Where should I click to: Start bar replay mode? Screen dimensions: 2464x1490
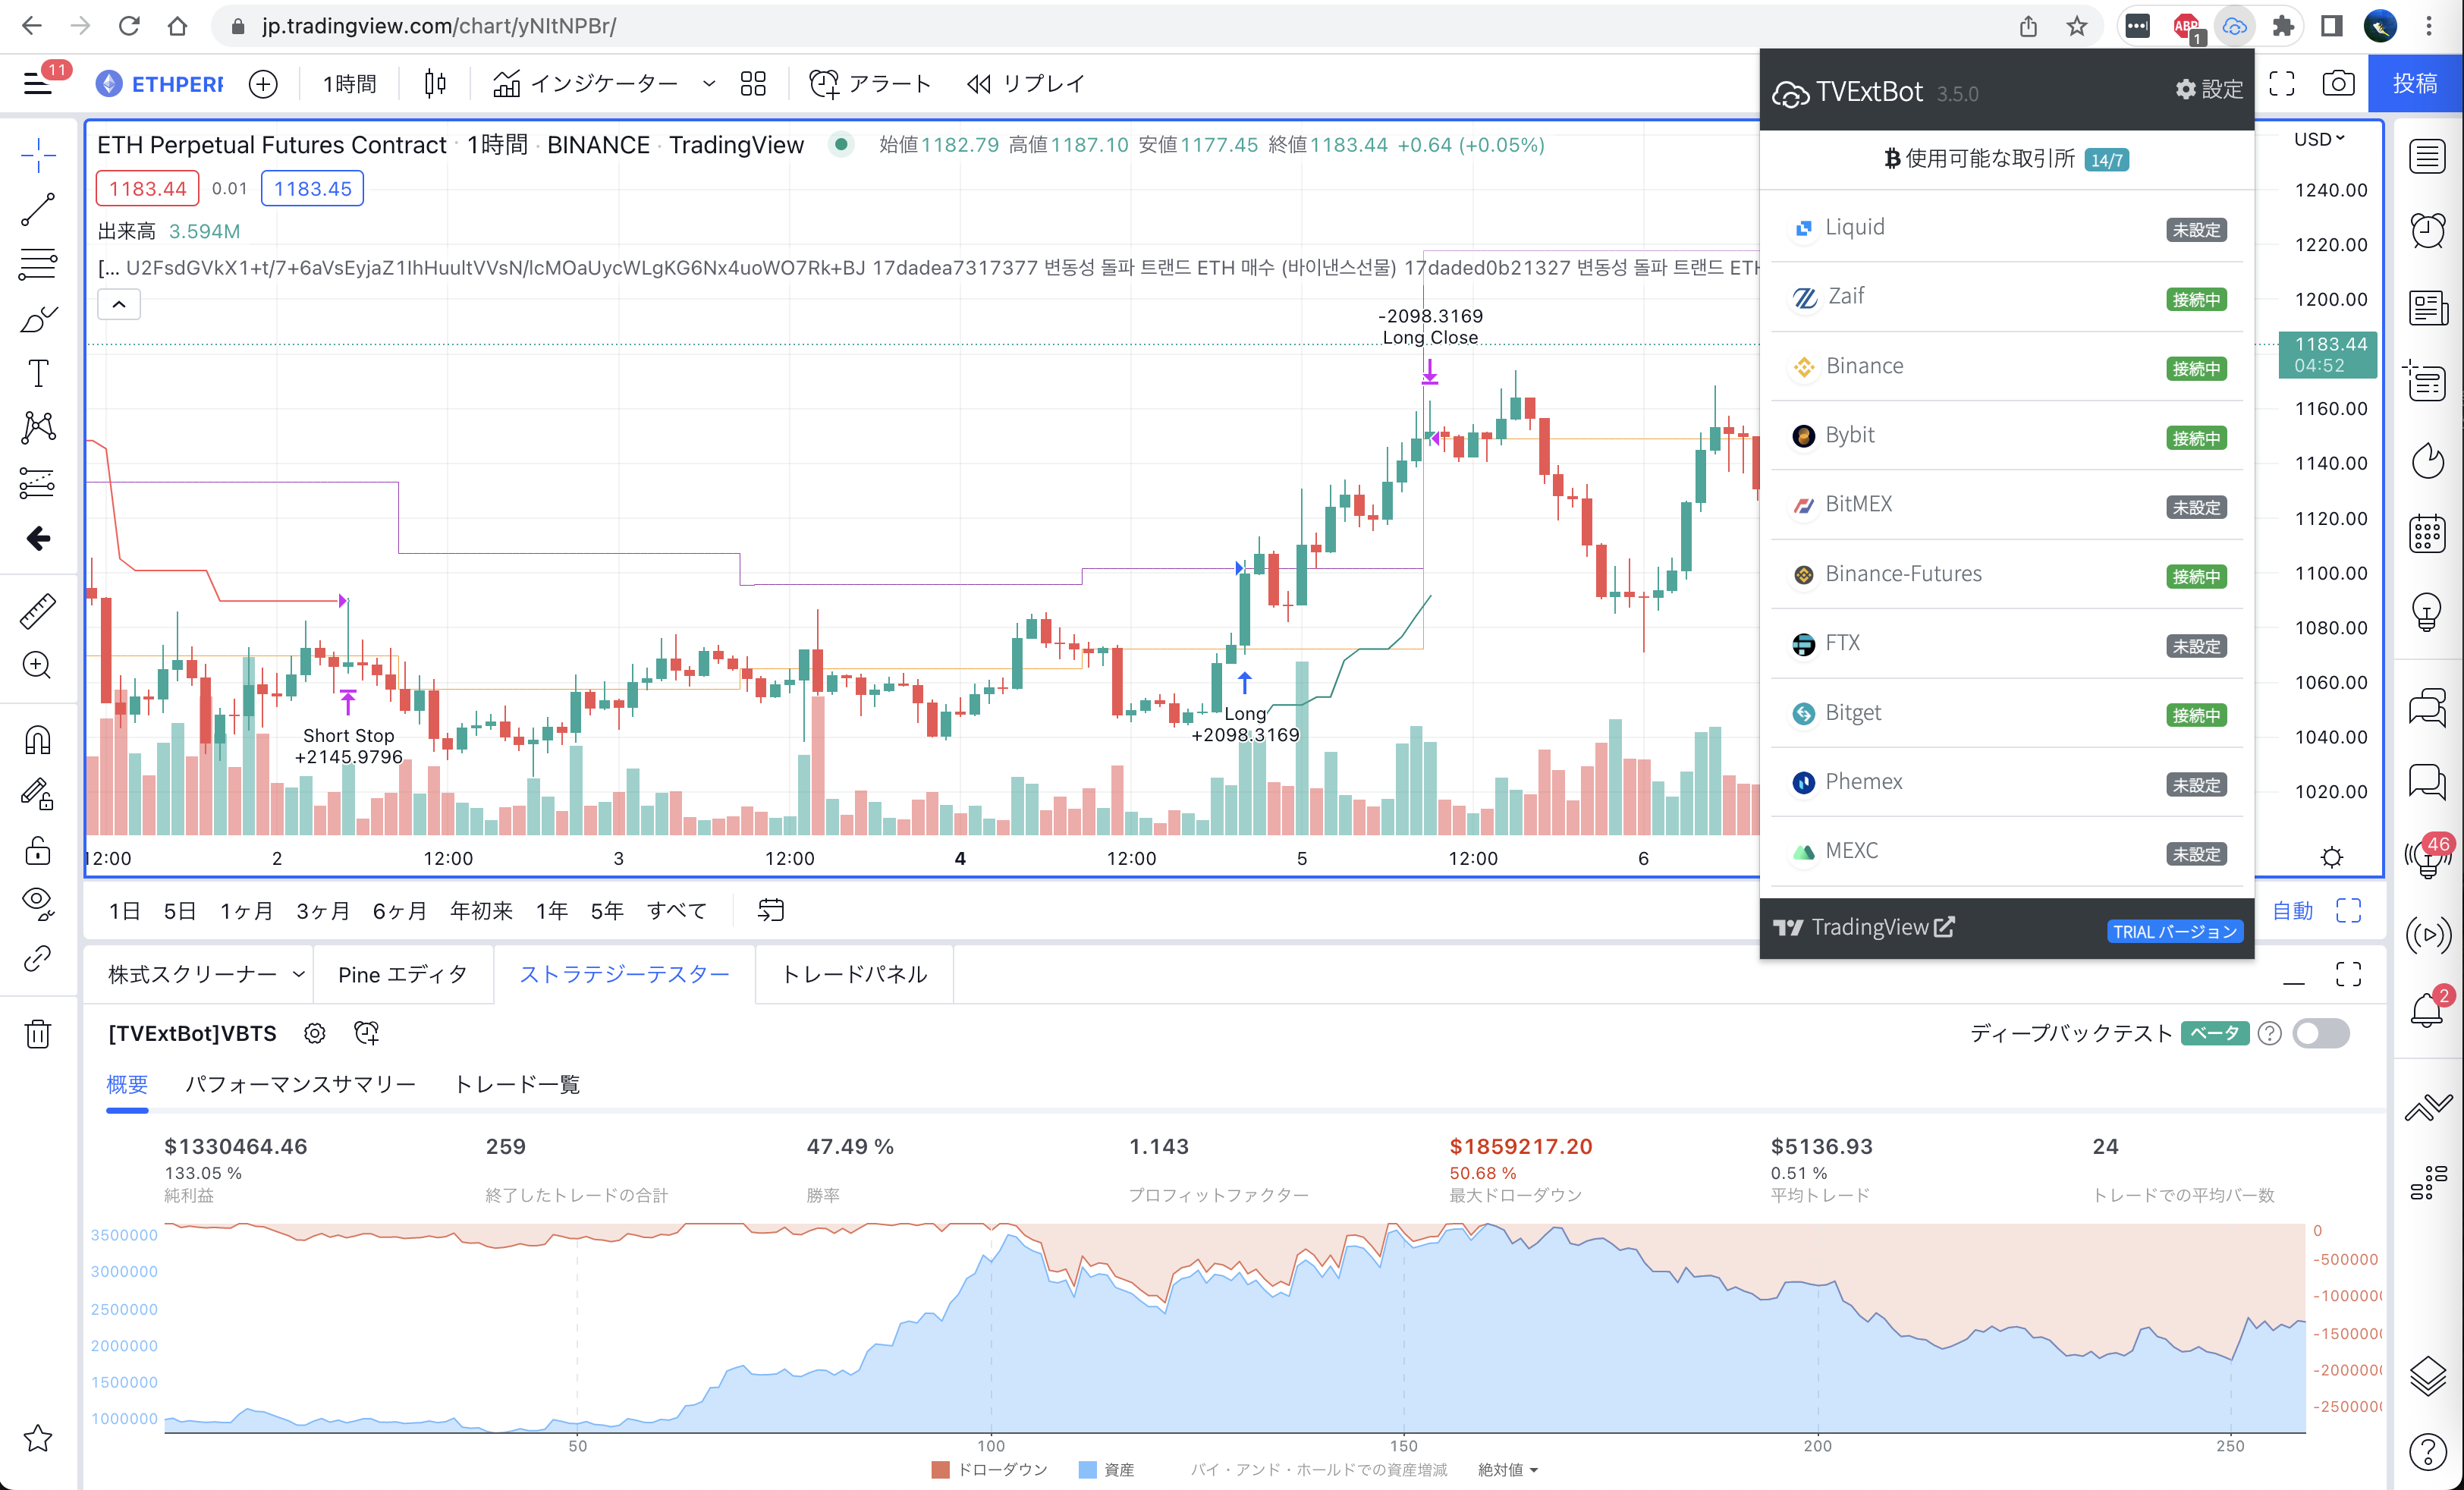1026,84
